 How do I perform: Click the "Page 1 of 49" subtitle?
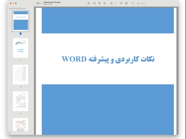click(x=48, y=4)
